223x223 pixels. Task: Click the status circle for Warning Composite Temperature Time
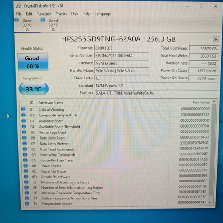pos(27,193)
